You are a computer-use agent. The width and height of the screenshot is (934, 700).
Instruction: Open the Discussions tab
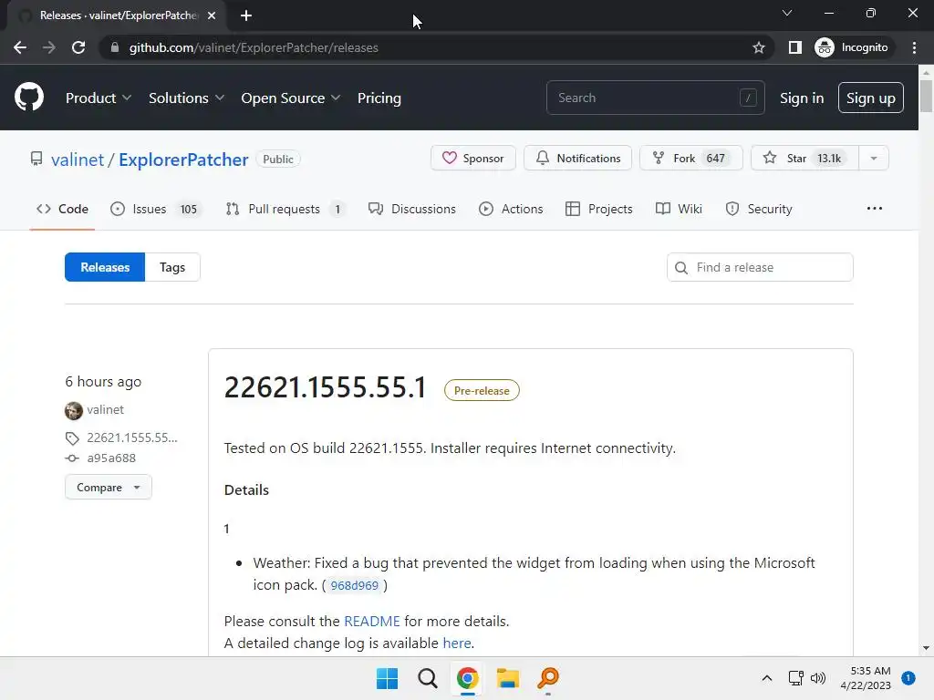pos(412,209)
